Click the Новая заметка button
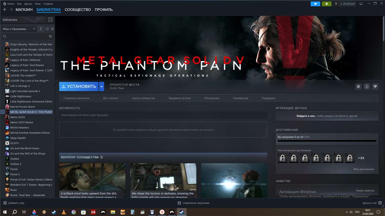This screenshot has height=216, width=385. [x=365, y=190]
